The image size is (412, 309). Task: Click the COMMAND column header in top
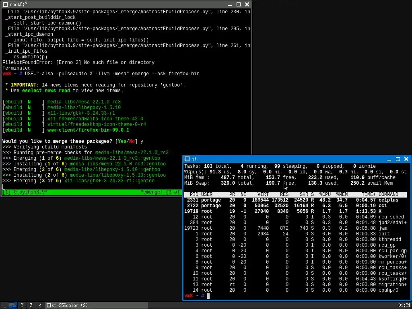[388, 194]
